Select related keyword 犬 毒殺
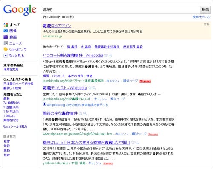Viewport: 213px width, 169px height. (86, 47)
